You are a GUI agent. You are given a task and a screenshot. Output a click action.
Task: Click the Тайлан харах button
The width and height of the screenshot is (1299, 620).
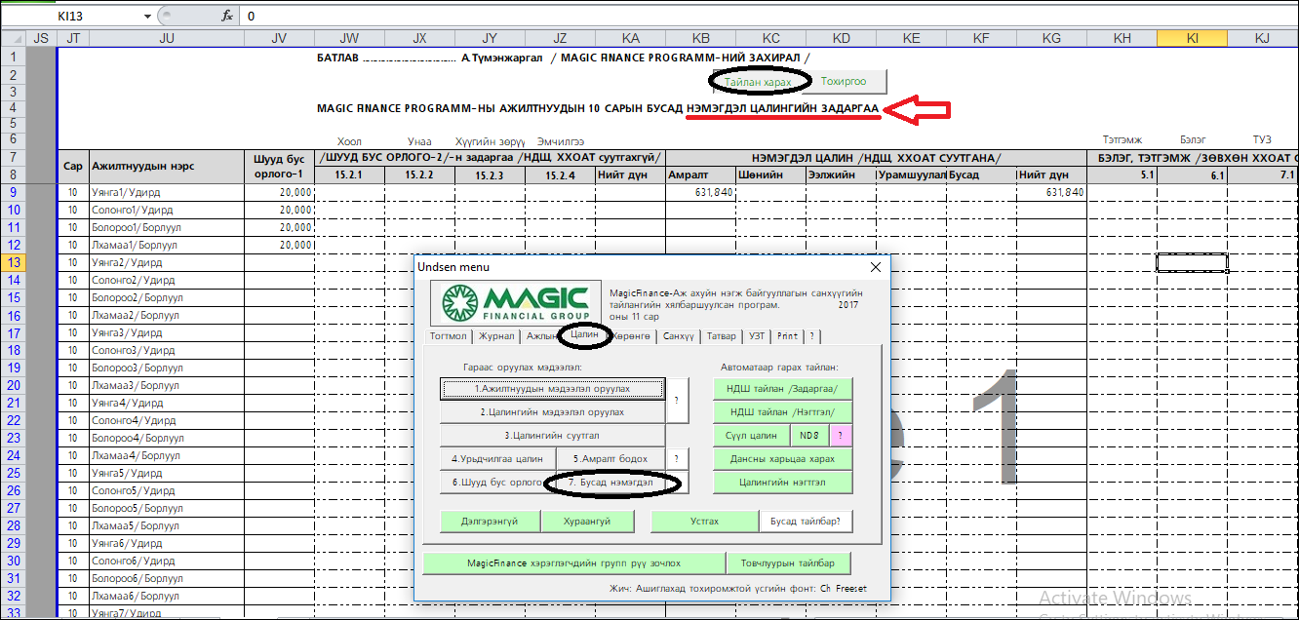pos(758,82)
